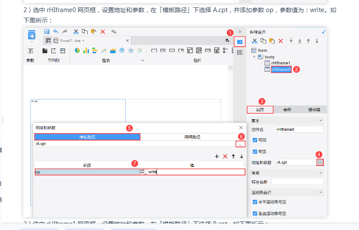Viewport: 359px width, 230px height.
Task: Click red X to delete parameter row
Action: click(225, 157)
